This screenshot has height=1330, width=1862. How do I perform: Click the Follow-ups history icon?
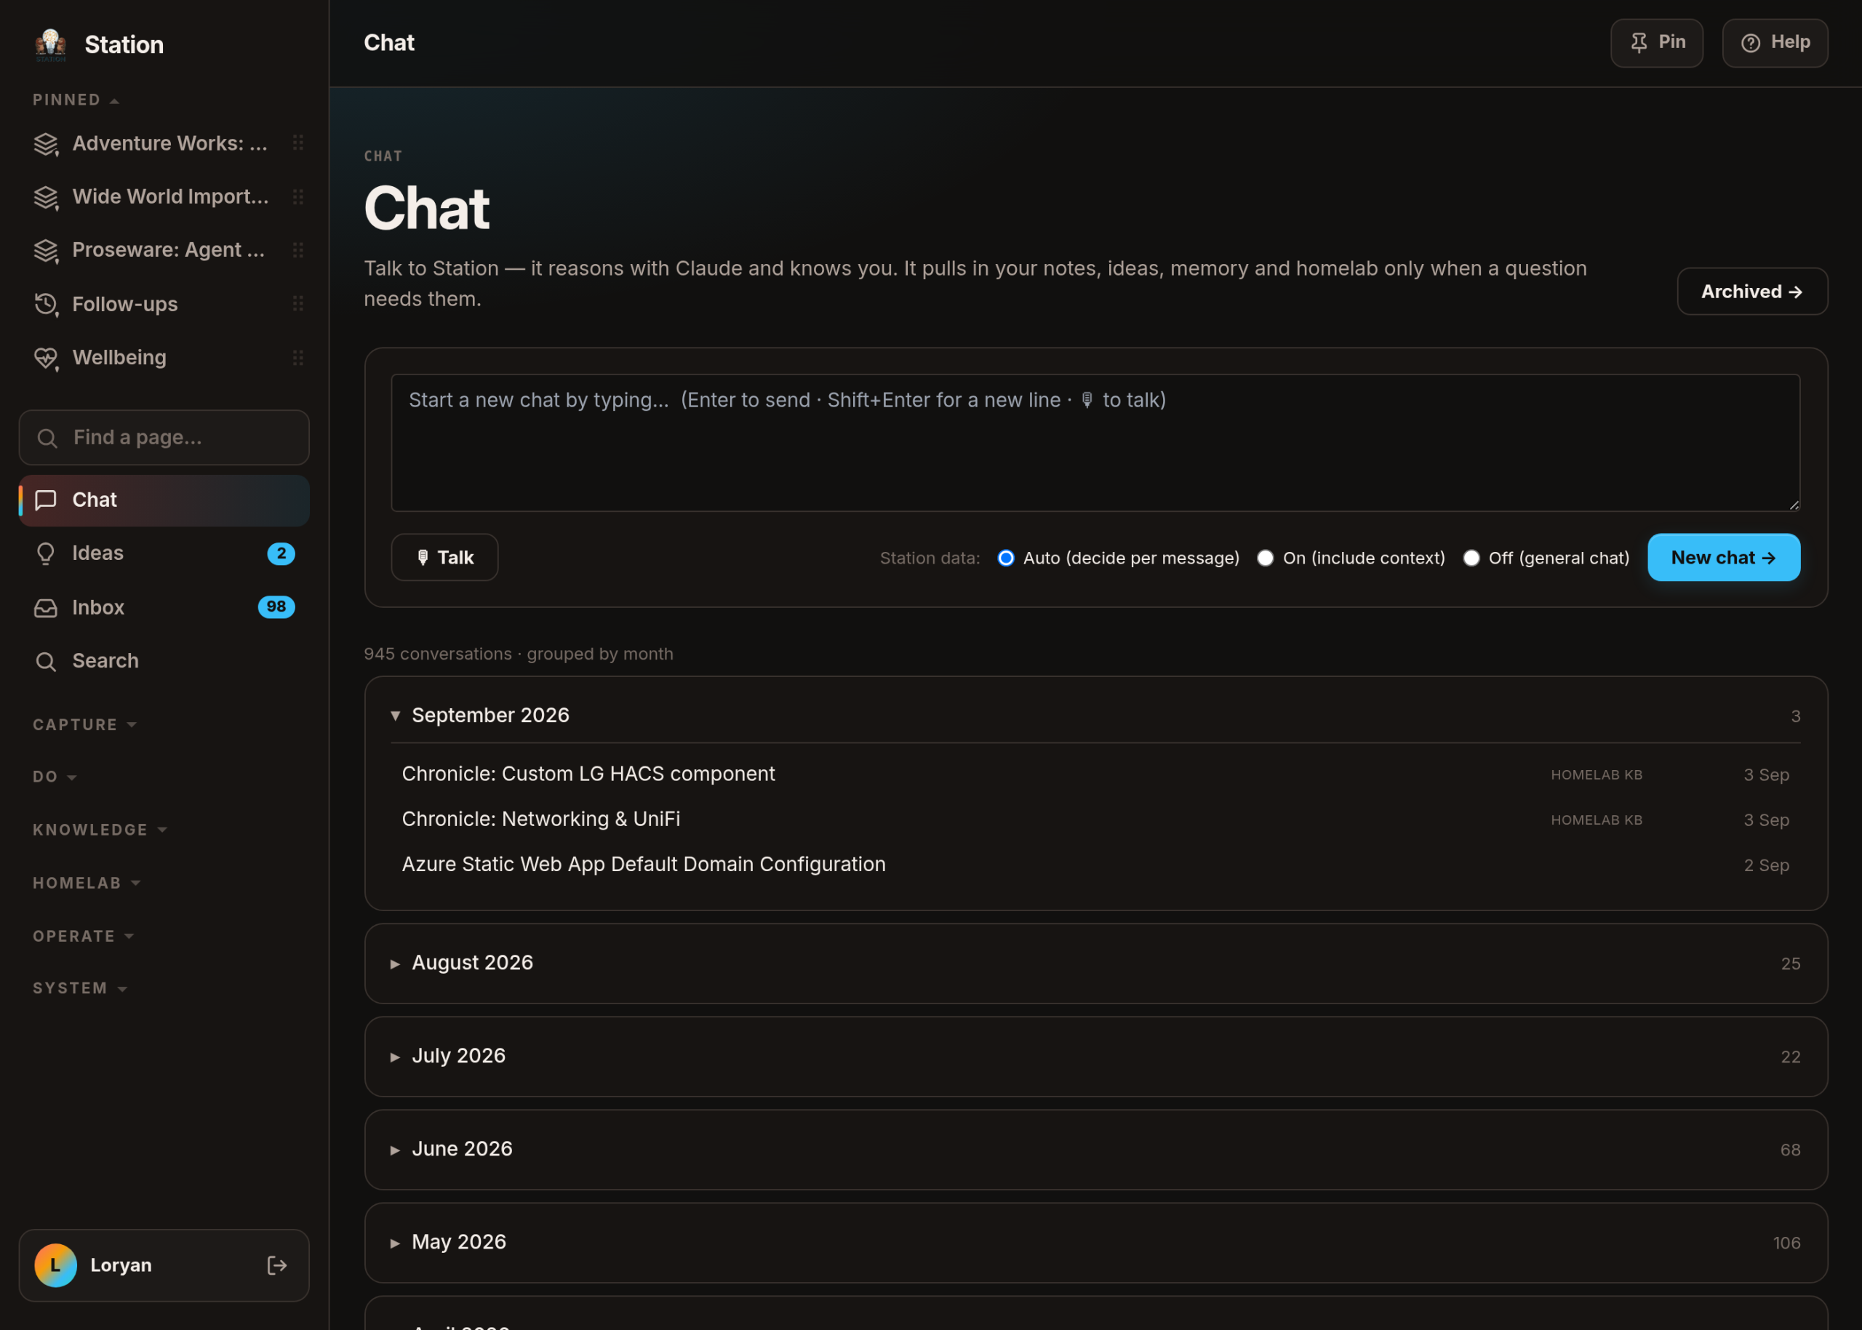pos(46,305)
